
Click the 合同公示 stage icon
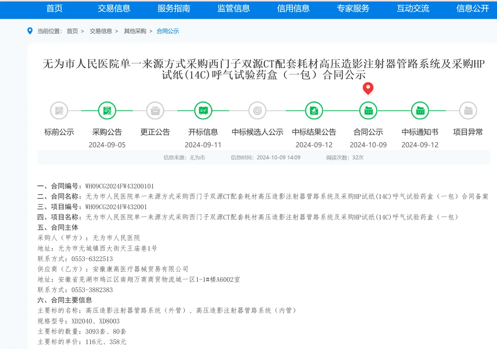point(368,110)
